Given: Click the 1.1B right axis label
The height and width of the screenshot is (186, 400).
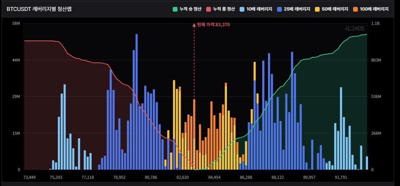Looking at the screenshot, I should click(x=376, y=24).
